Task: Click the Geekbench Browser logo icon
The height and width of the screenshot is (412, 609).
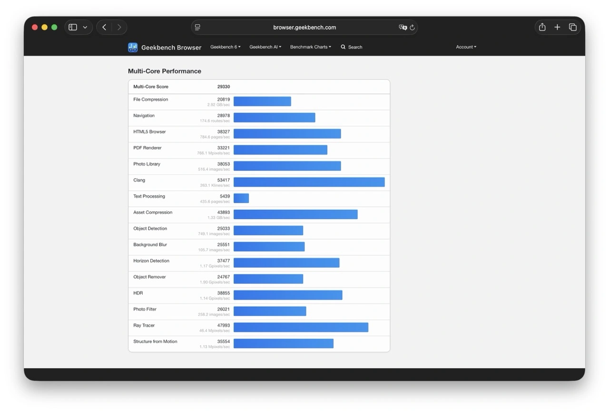Action: (133, 47)
